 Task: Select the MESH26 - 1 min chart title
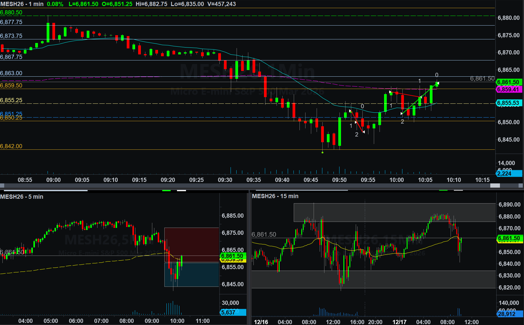(22, 4)
